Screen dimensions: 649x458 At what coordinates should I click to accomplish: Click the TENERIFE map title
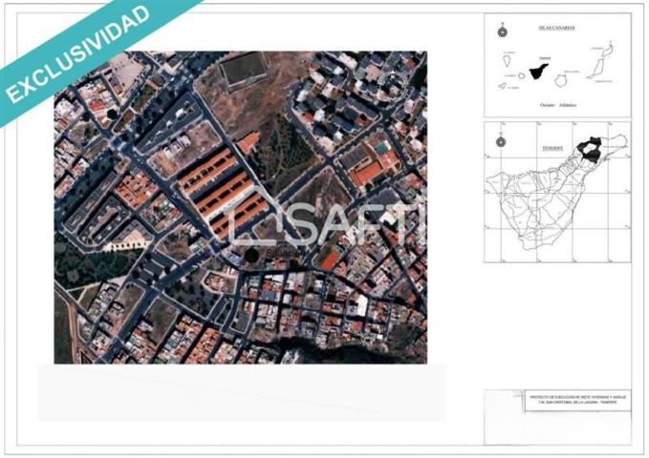tap(553, 148)
